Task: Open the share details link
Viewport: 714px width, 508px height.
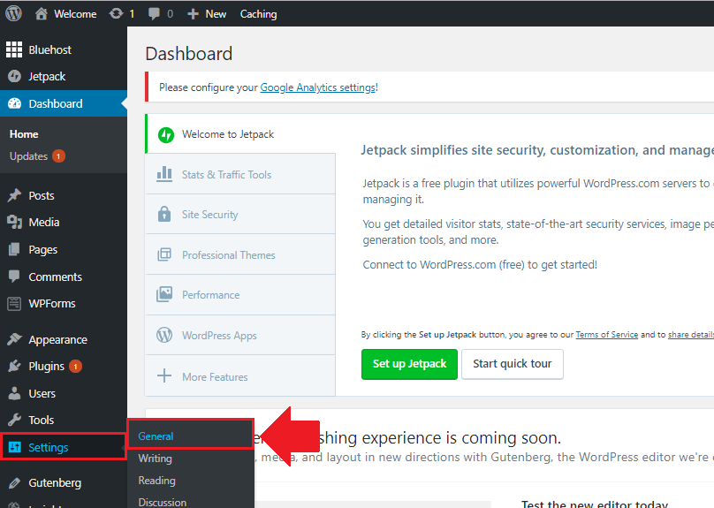Action: pyautogui.click(x=691, y=335)
